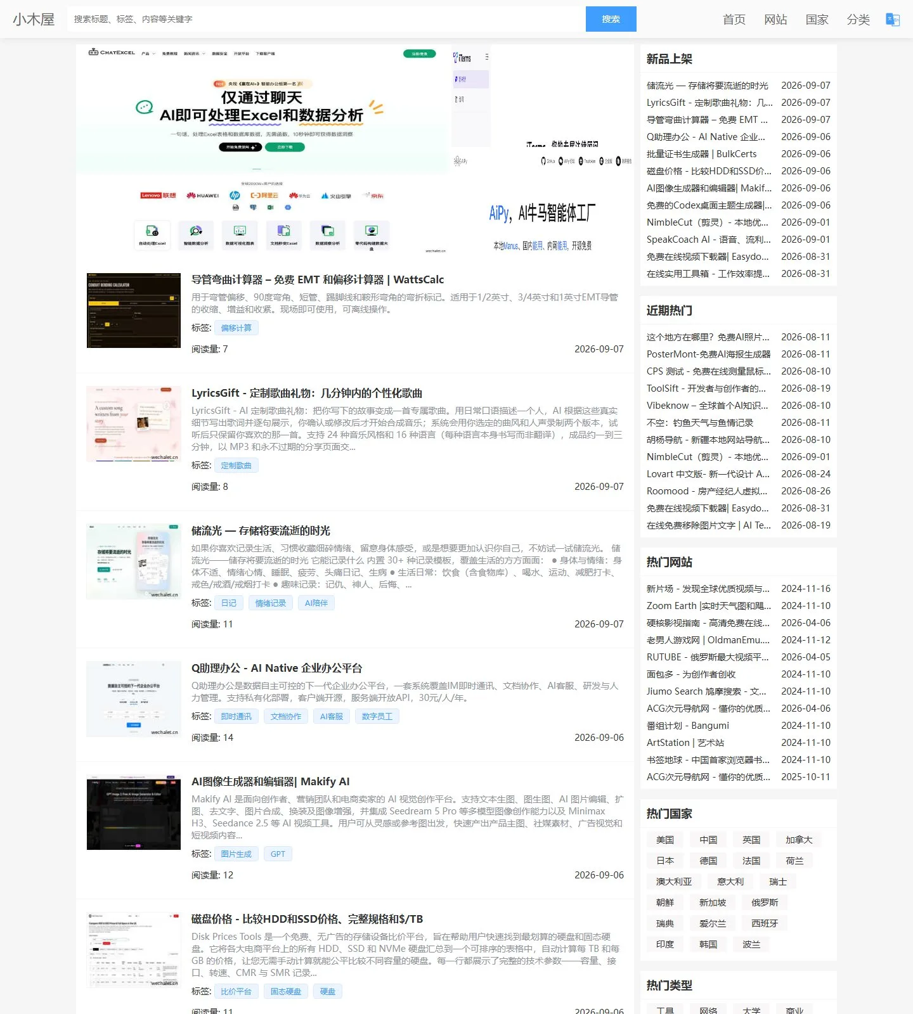Open CPS 测试 entry in 近期热门

tap(709, 371)
